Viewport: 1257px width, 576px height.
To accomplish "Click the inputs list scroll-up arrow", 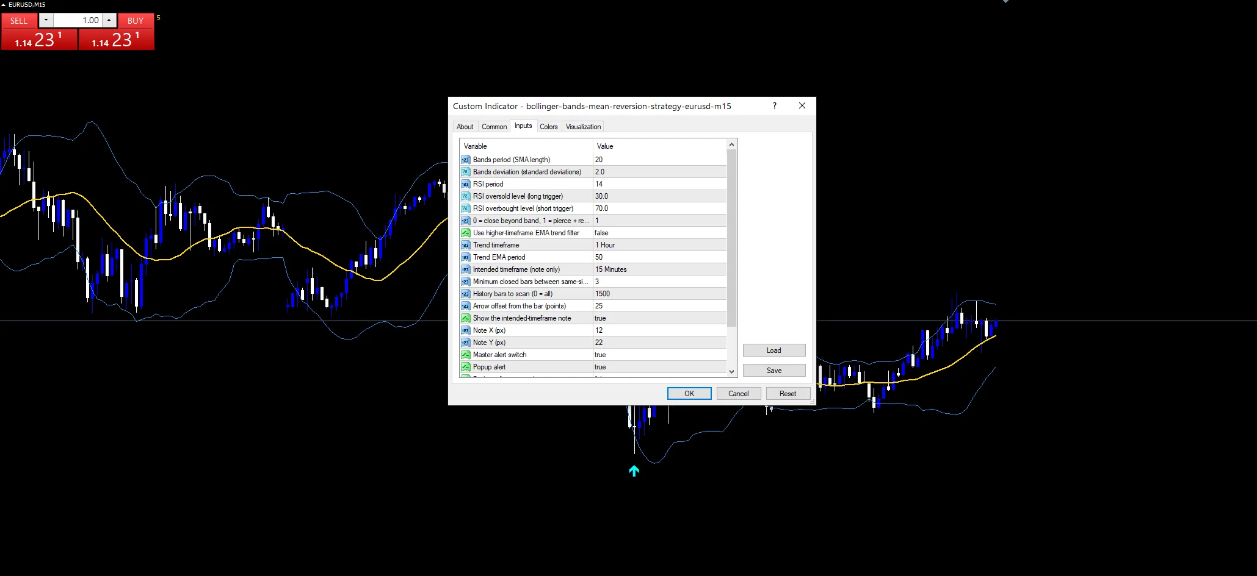I will pos(731,144).
